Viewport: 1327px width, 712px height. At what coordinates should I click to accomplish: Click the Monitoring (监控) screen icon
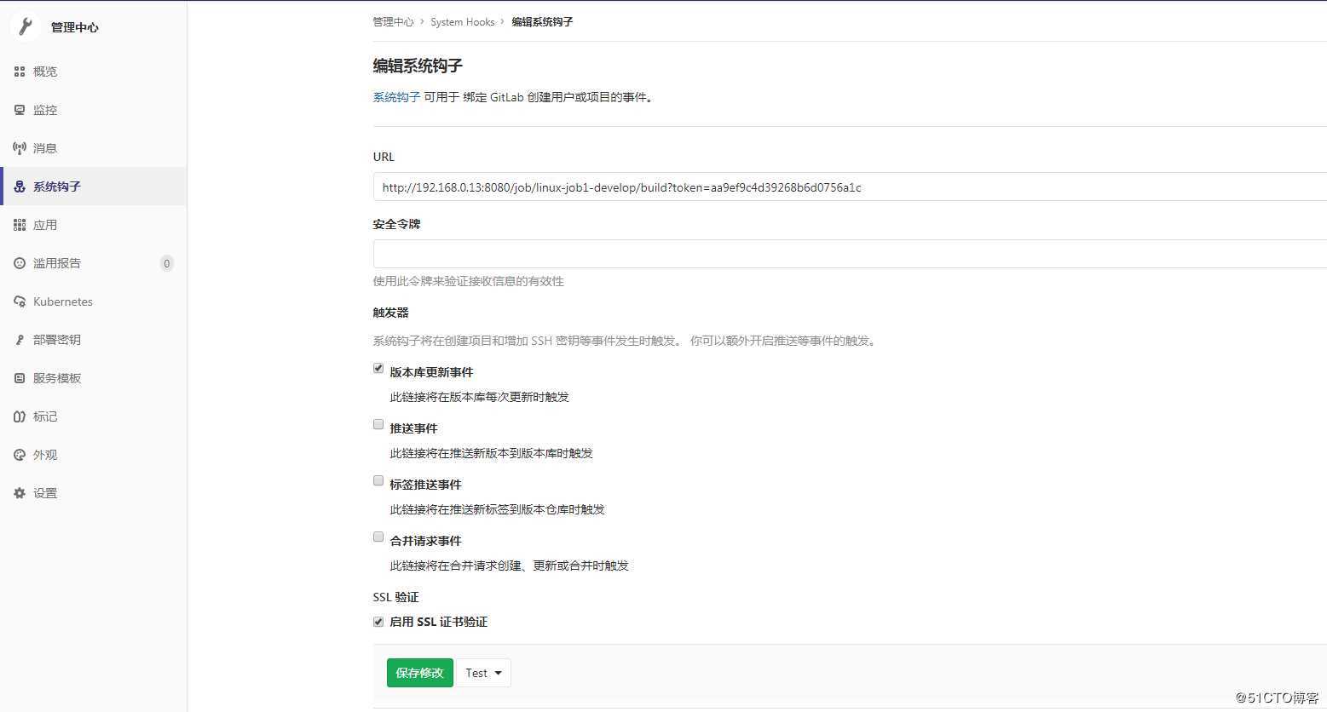20,110
